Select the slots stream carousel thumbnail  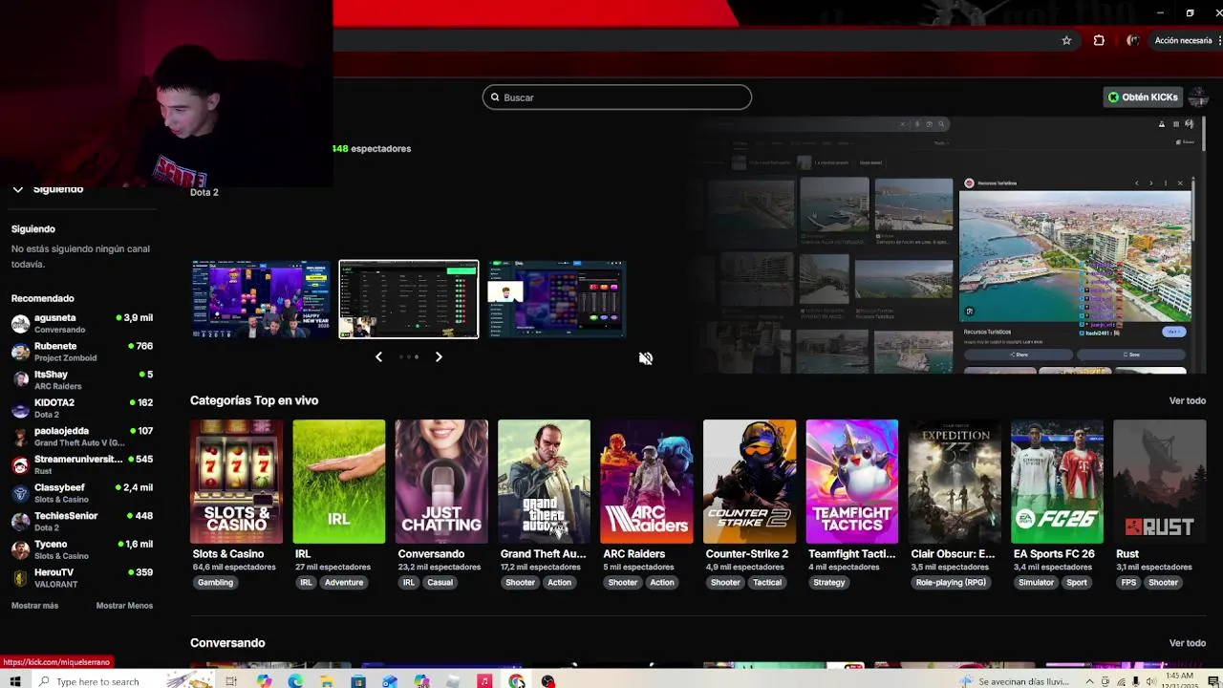coord(261,299)
